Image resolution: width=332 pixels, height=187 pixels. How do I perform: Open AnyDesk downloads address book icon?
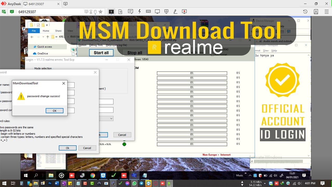[x=316, y=12]
